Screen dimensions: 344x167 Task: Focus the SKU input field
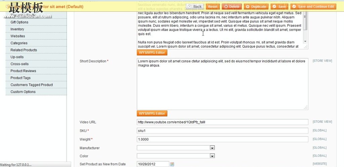click(x=222, y=130)
